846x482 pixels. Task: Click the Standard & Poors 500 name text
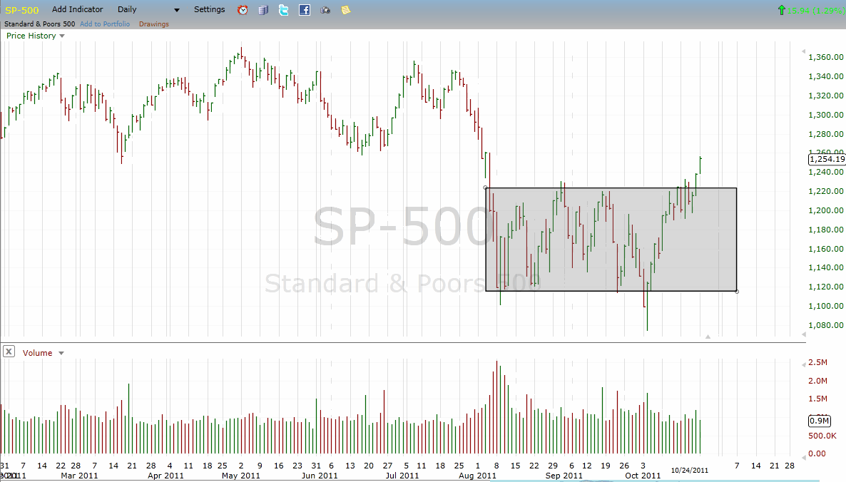[39, 24]
